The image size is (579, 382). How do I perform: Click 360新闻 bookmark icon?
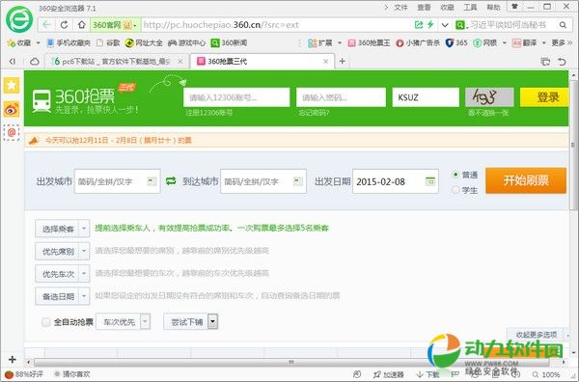click(215, 42)
